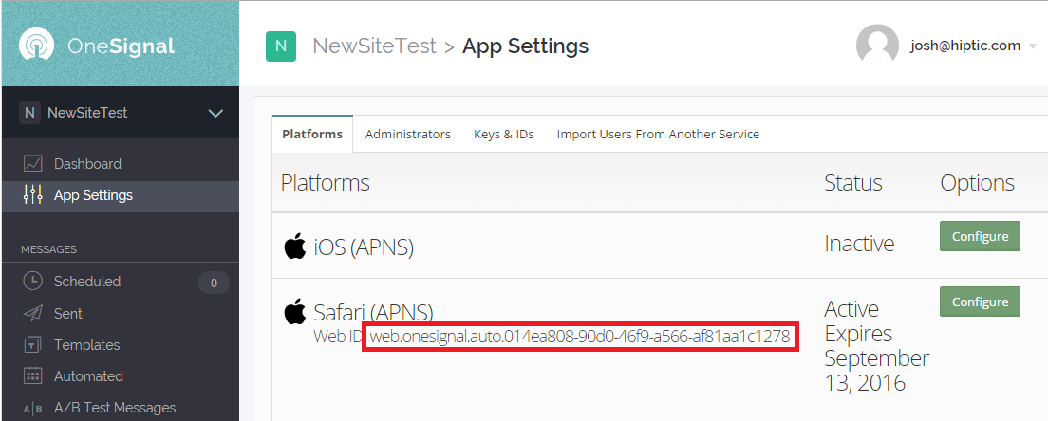Open the josh@hiptic.com account dropdown
Viewport: 1048px width, 421px height.
tap(1032, 46)
